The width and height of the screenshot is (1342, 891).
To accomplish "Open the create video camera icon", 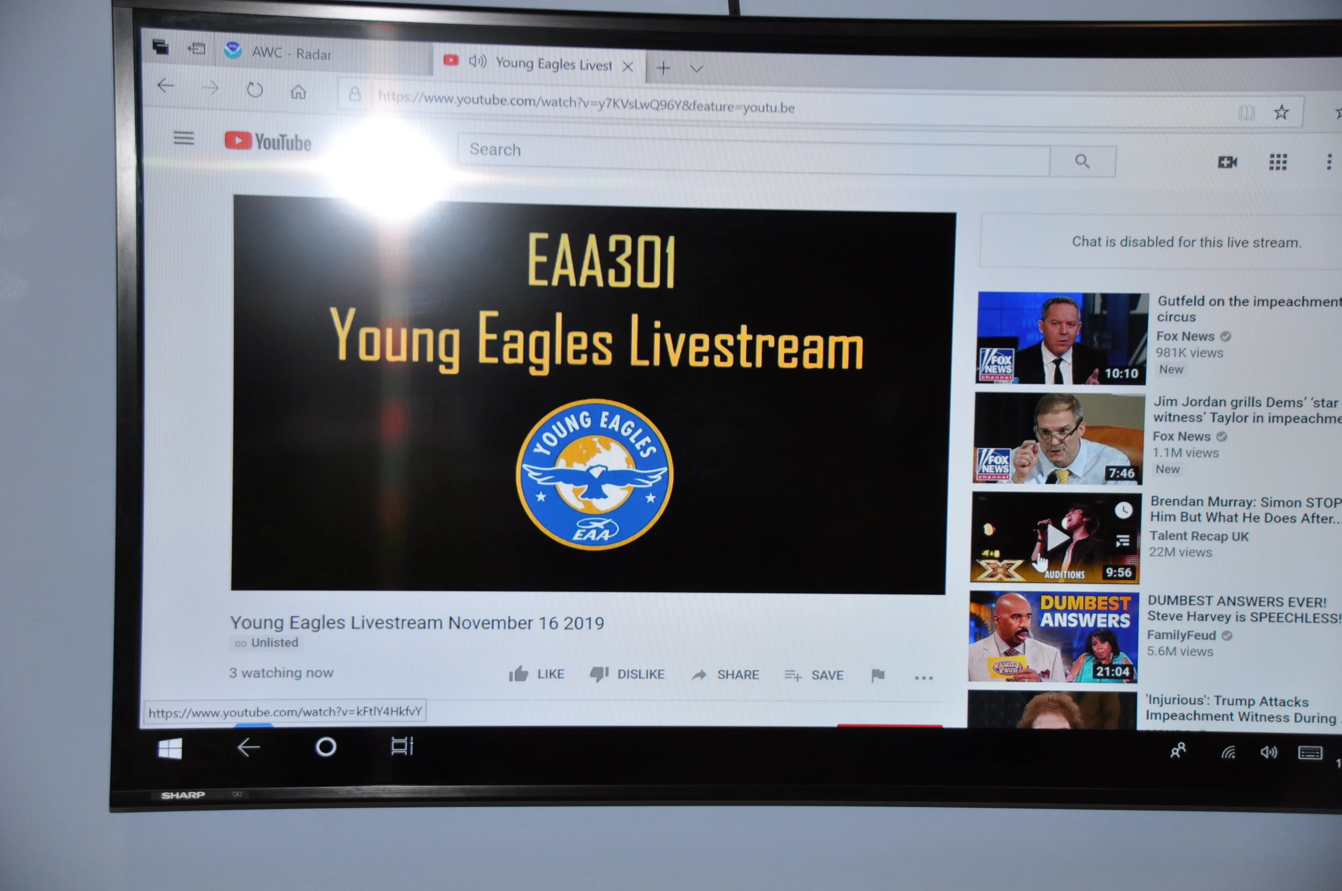I will [1227, 163].
